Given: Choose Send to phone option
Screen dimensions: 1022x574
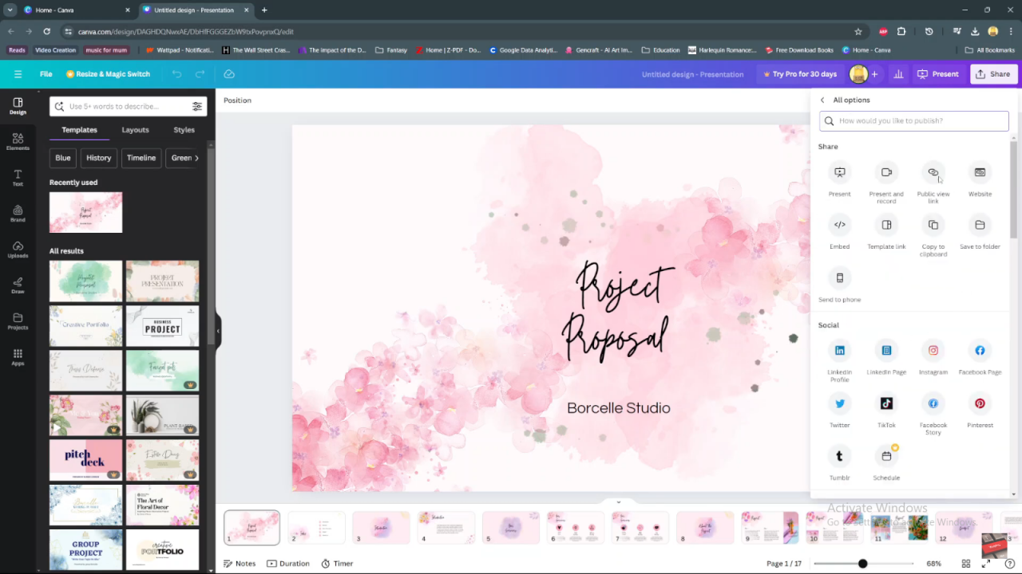Looking at the screenshot, I should tap(839, 285).
